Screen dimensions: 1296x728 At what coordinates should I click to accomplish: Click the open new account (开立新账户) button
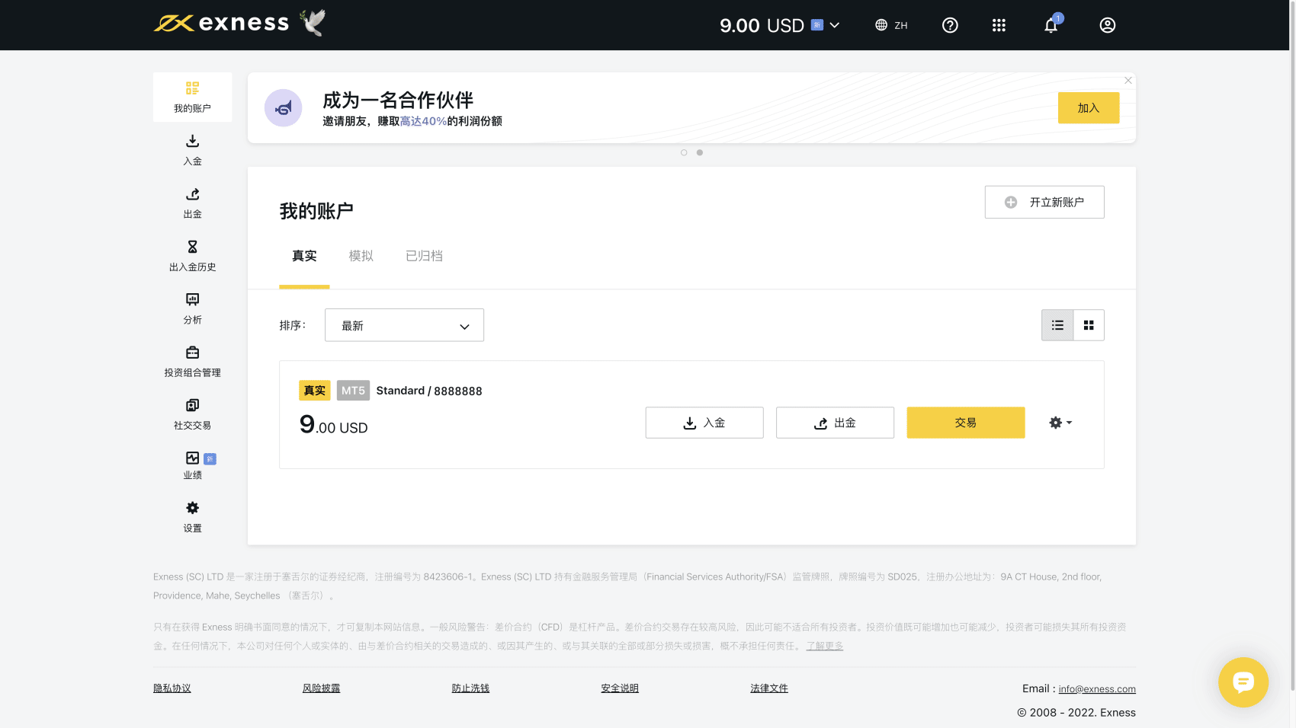click(x=1044, y=202)
